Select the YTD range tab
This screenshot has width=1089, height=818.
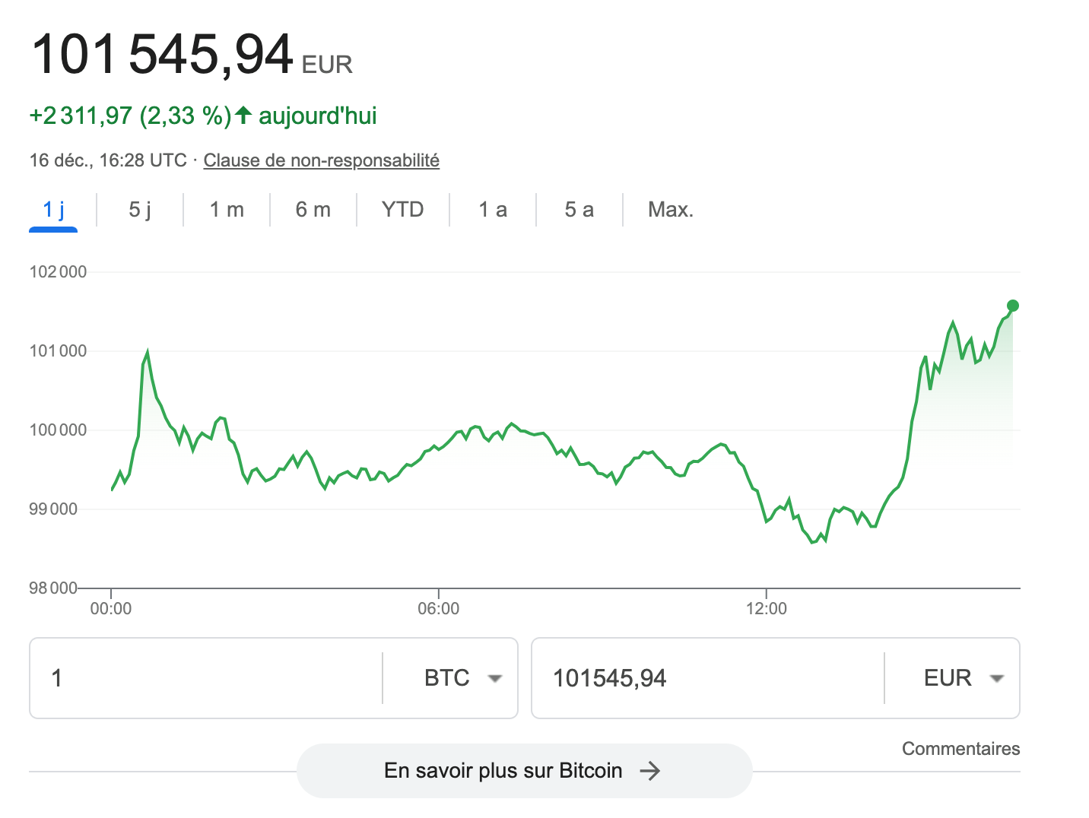click(402, 210)
